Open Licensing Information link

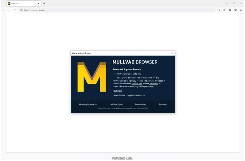(x=88, y=104)
